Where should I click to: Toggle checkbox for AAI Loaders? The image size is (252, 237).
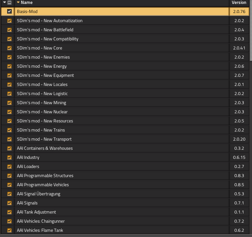coord(9,166)
